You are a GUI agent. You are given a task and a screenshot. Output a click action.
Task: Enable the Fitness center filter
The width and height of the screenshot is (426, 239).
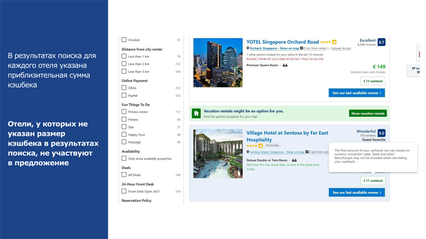point(124,112)
